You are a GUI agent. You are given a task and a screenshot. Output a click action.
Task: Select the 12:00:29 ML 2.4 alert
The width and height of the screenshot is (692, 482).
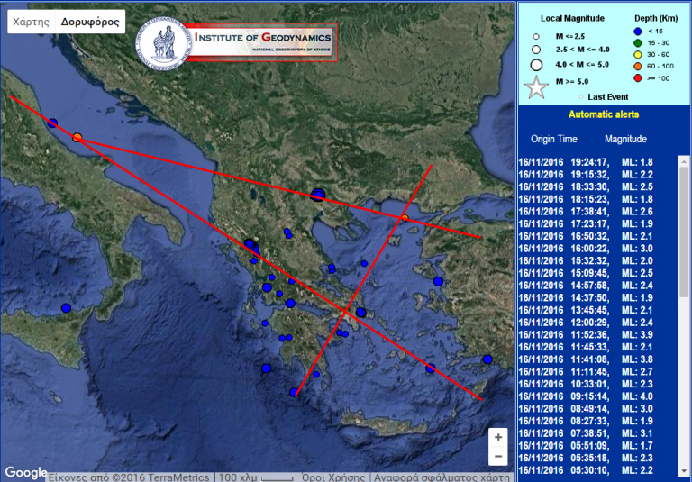pyautogui.click(x=585, y=323)
